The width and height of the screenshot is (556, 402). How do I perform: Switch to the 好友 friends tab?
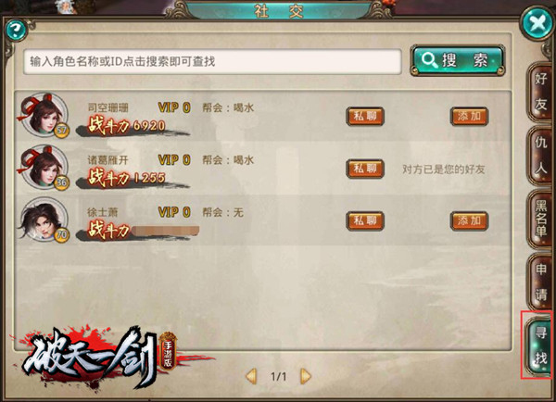[x=540, y=92]
